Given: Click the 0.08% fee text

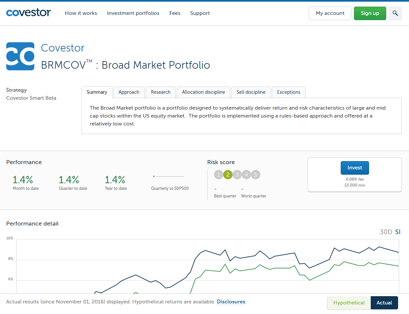Looking at the screenshot, I should click(x=355, y=179).
